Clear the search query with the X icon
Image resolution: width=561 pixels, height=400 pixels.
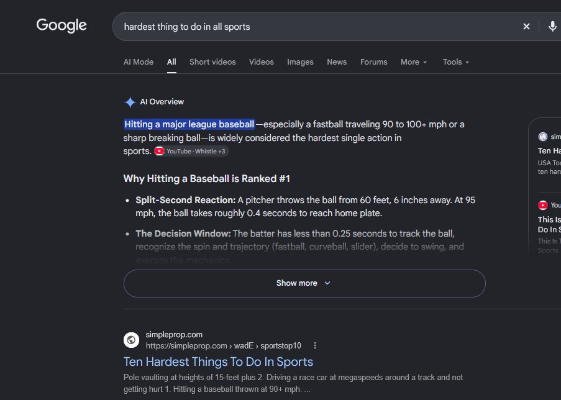526,27
